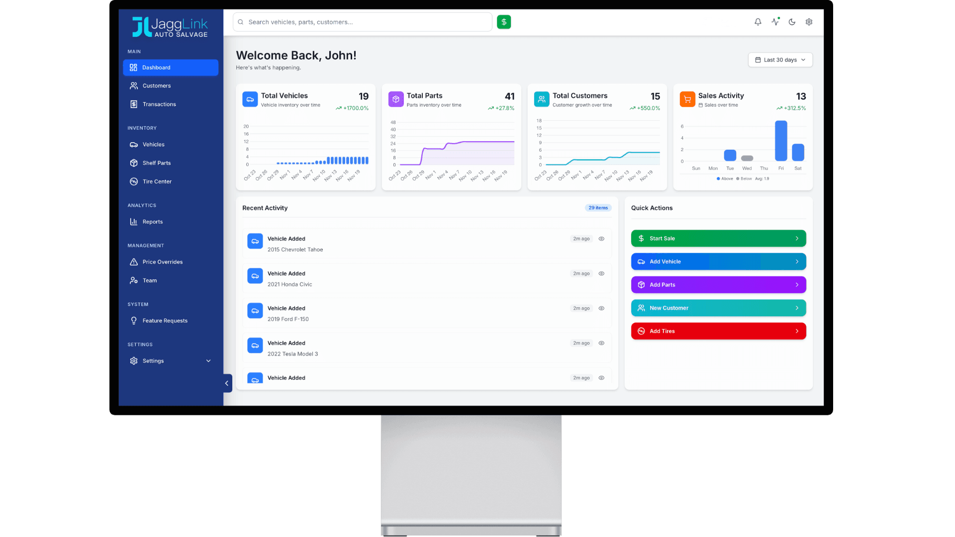Go to Price Overrides page
The image size is (955, 537).
pyautogui.click(x=162, y=262)
